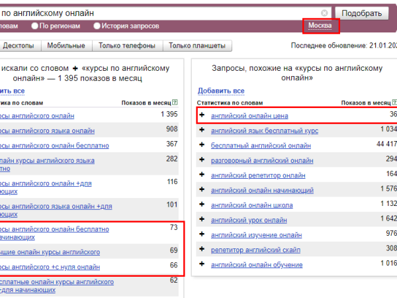The height and width of the screenshot is (298, 397).
Task: Open the "Москва" region link
Action: (320, 26)
